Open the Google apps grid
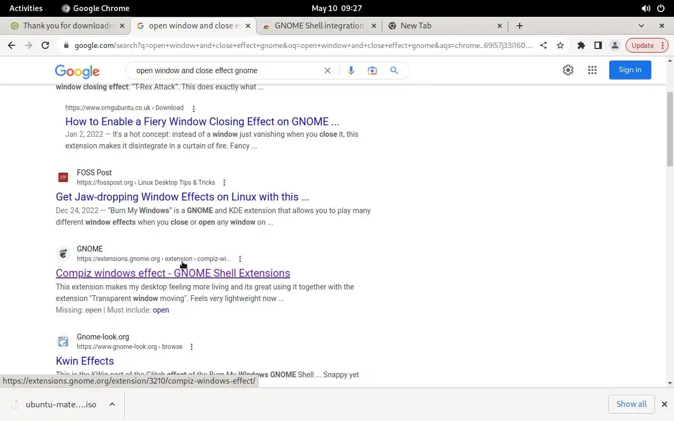 (592, 70)
